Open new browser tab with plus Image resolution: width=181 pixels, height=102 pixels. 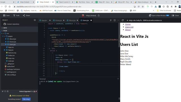156,2
